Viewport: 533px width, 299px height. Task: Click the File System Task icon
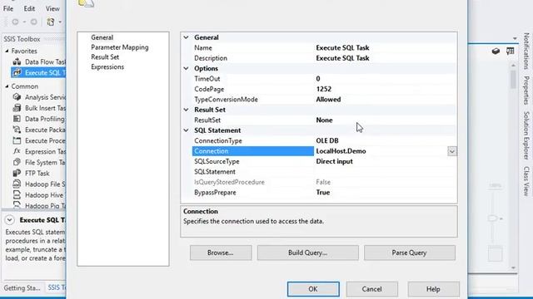click(17, 162)
